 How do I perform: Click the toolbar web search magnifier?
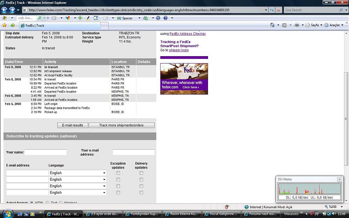point(40,18)
